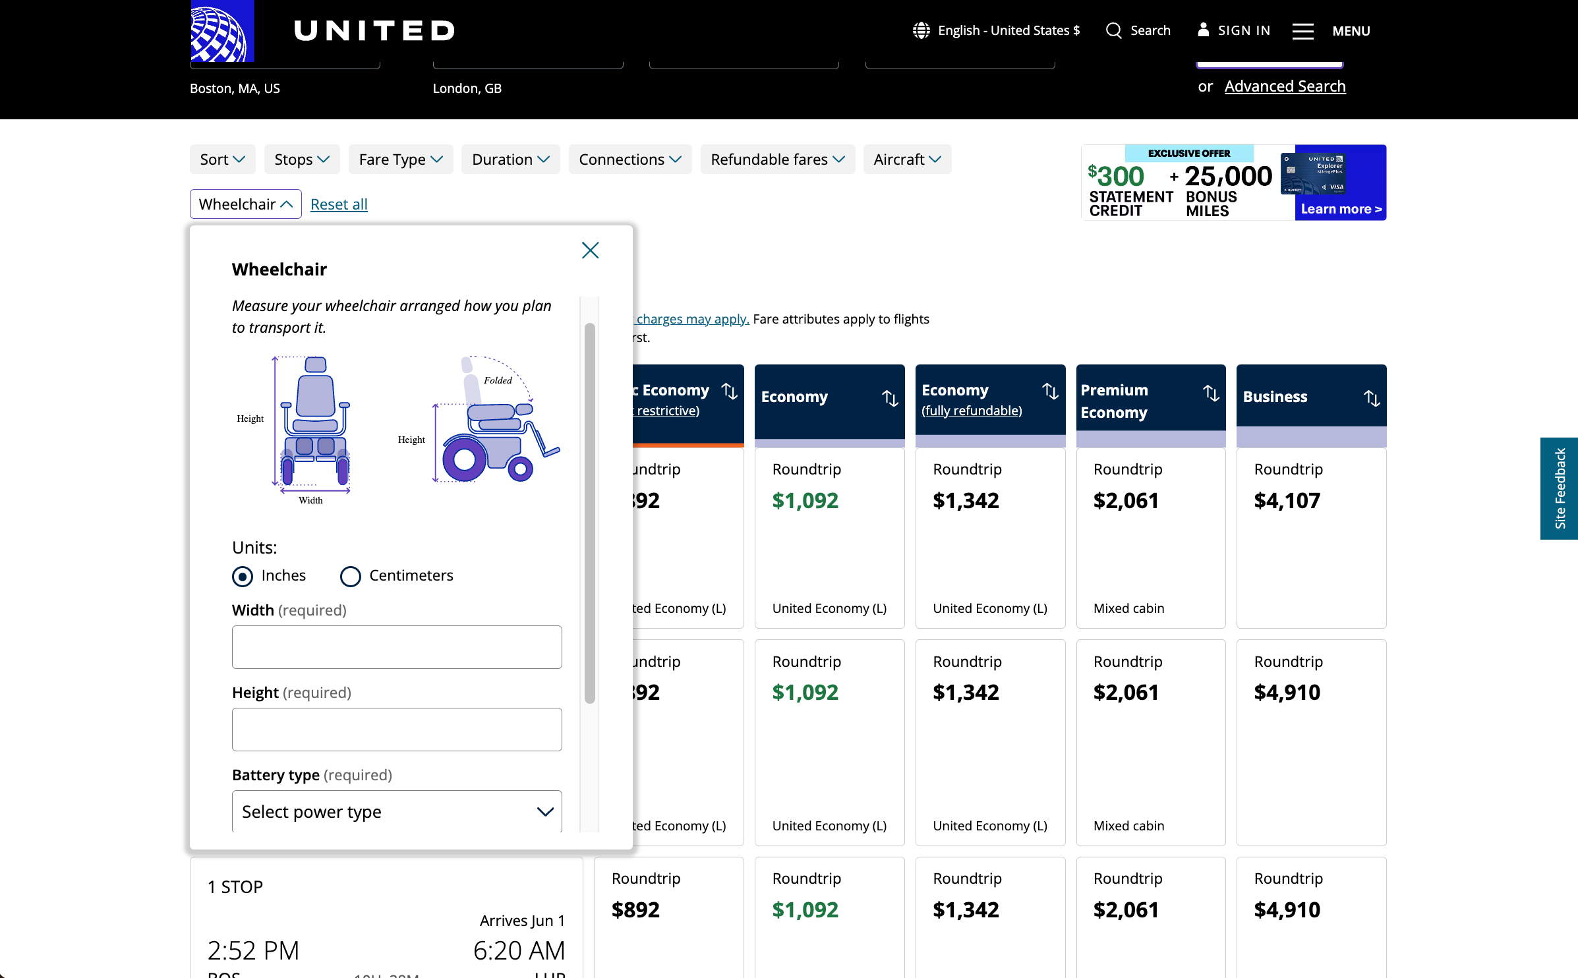Sort Economy fully refundable column arrows
This screenshot has height=978, width=1578.
tap(1050, 391)
